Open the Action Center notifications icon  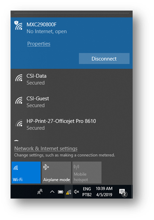coord(123,192)
